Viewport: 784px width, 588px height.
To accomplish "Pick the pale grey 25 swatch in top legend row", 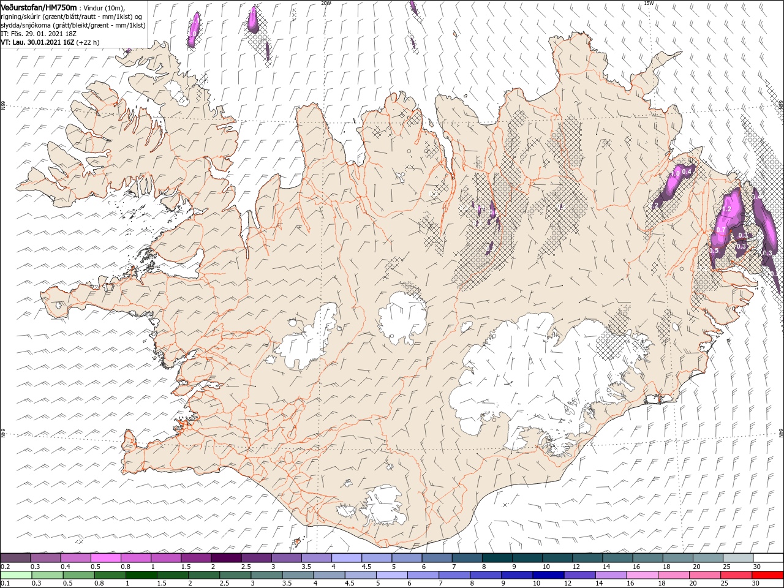I will pos(737,558).
